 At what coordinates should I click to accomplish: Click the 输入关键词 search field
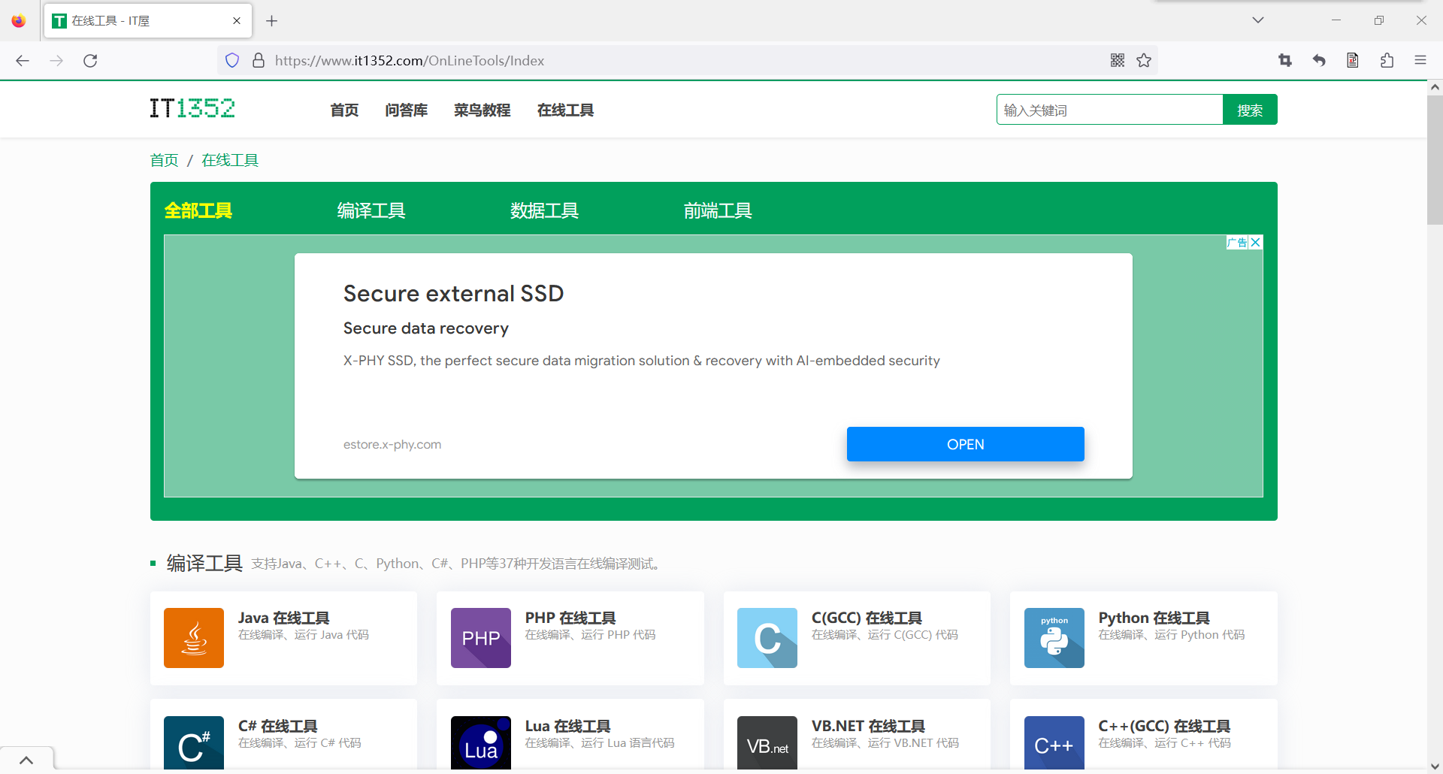(x=1110, y=110)
